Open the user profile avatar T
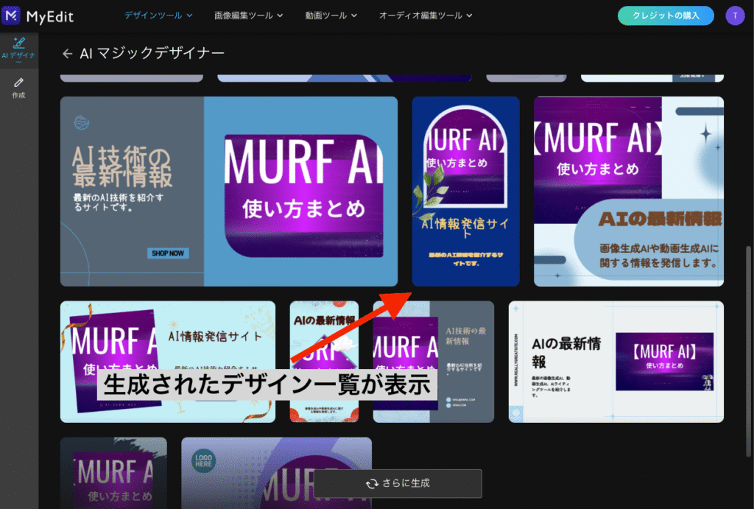Viewport: 754px width, 509px height. click(735, 16)
